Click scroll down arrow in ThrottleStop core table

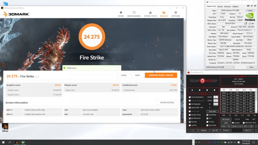click(x=256, y=112)
